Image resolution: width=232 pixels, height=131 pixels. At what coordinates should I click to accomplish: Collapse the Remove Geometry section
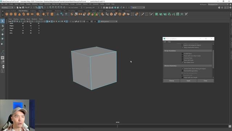pos(188,66)
